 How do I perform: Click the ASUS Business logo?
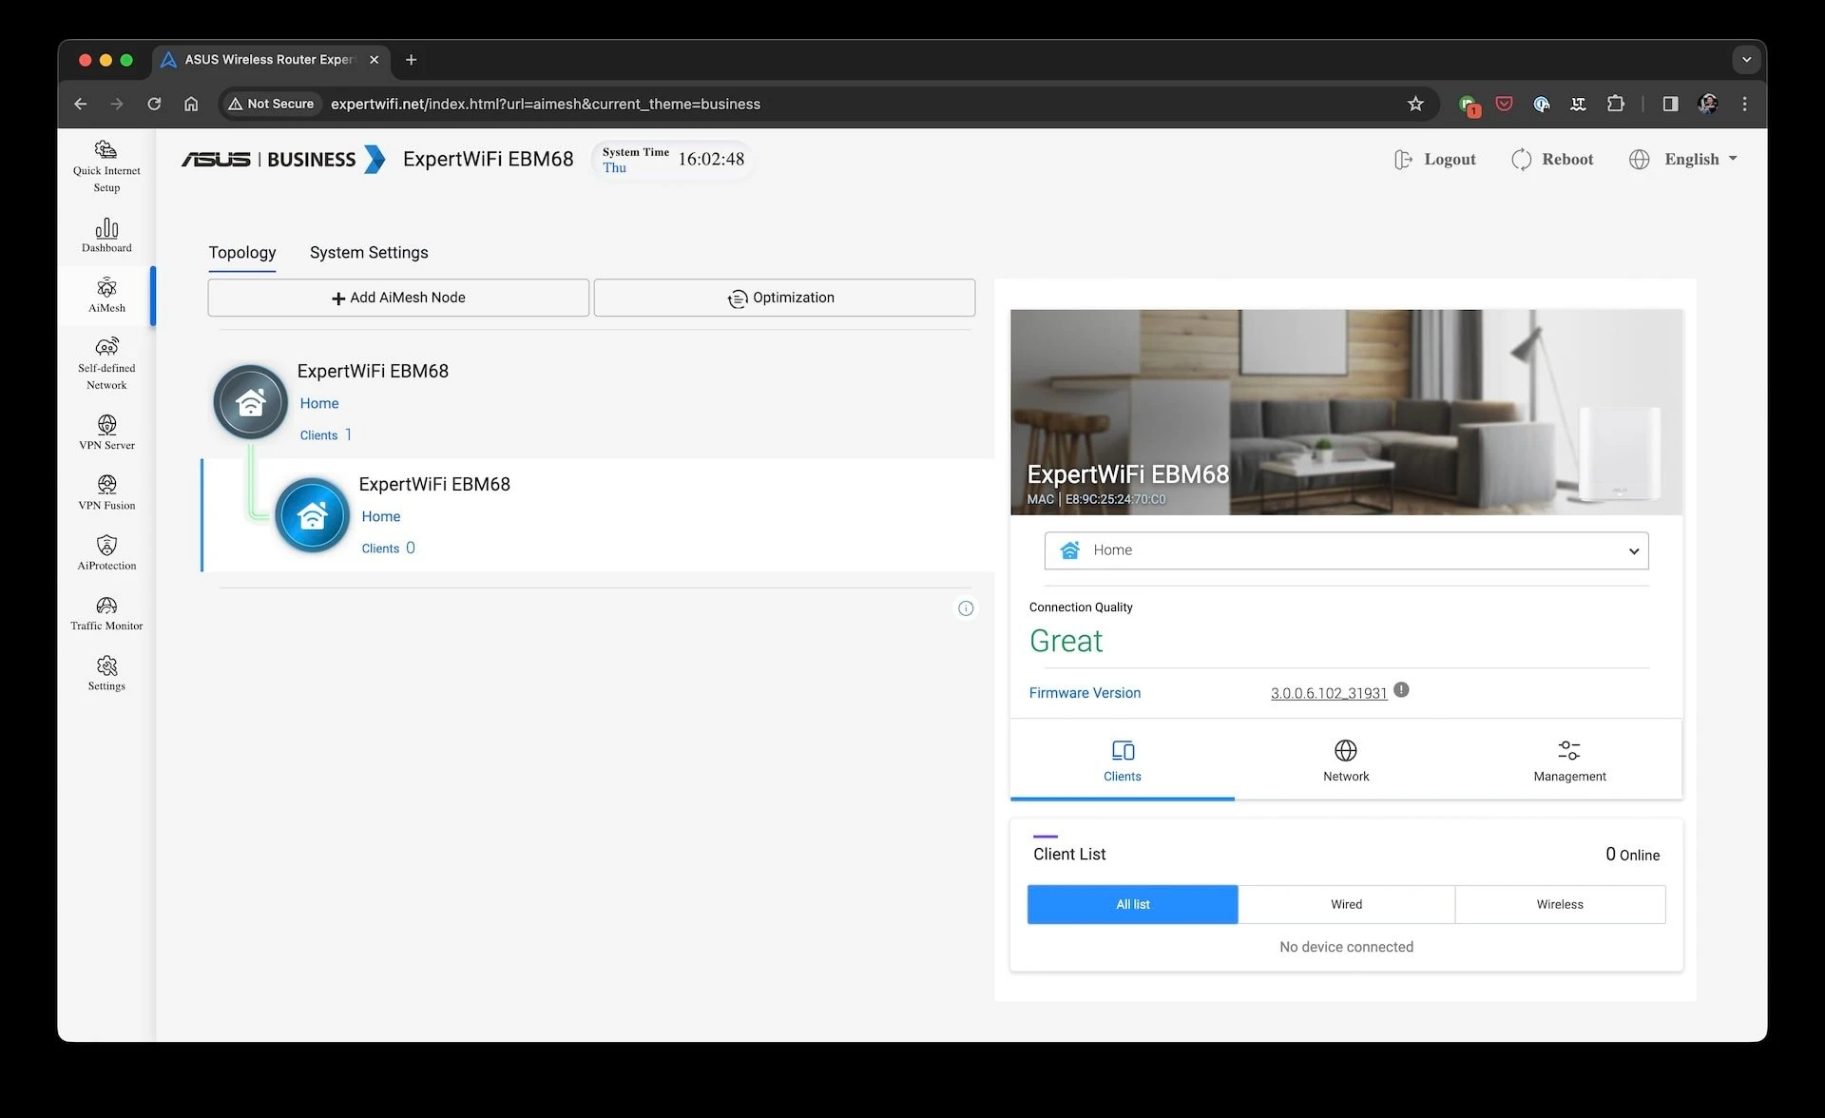click(x=283, y=159)
